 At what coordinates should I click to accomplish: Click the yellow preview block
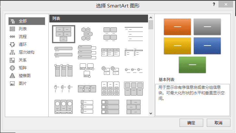point(177,46)
